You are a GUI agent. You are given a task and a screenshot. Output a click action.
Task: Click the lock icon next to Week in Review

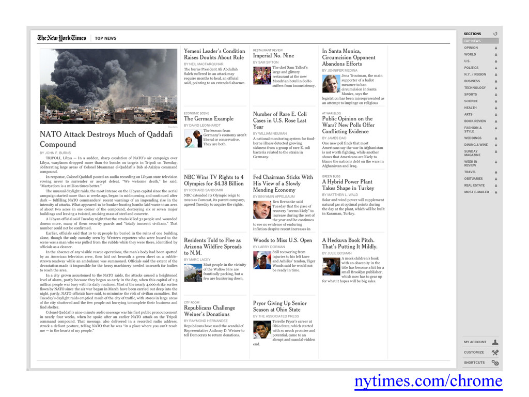click(496, 162)
